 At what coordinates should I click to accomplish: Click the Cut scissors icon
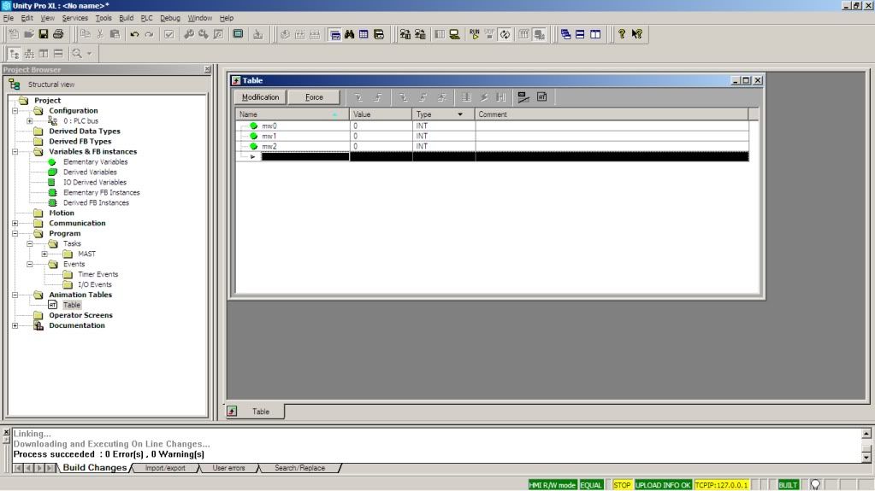[x=100, y=34]
